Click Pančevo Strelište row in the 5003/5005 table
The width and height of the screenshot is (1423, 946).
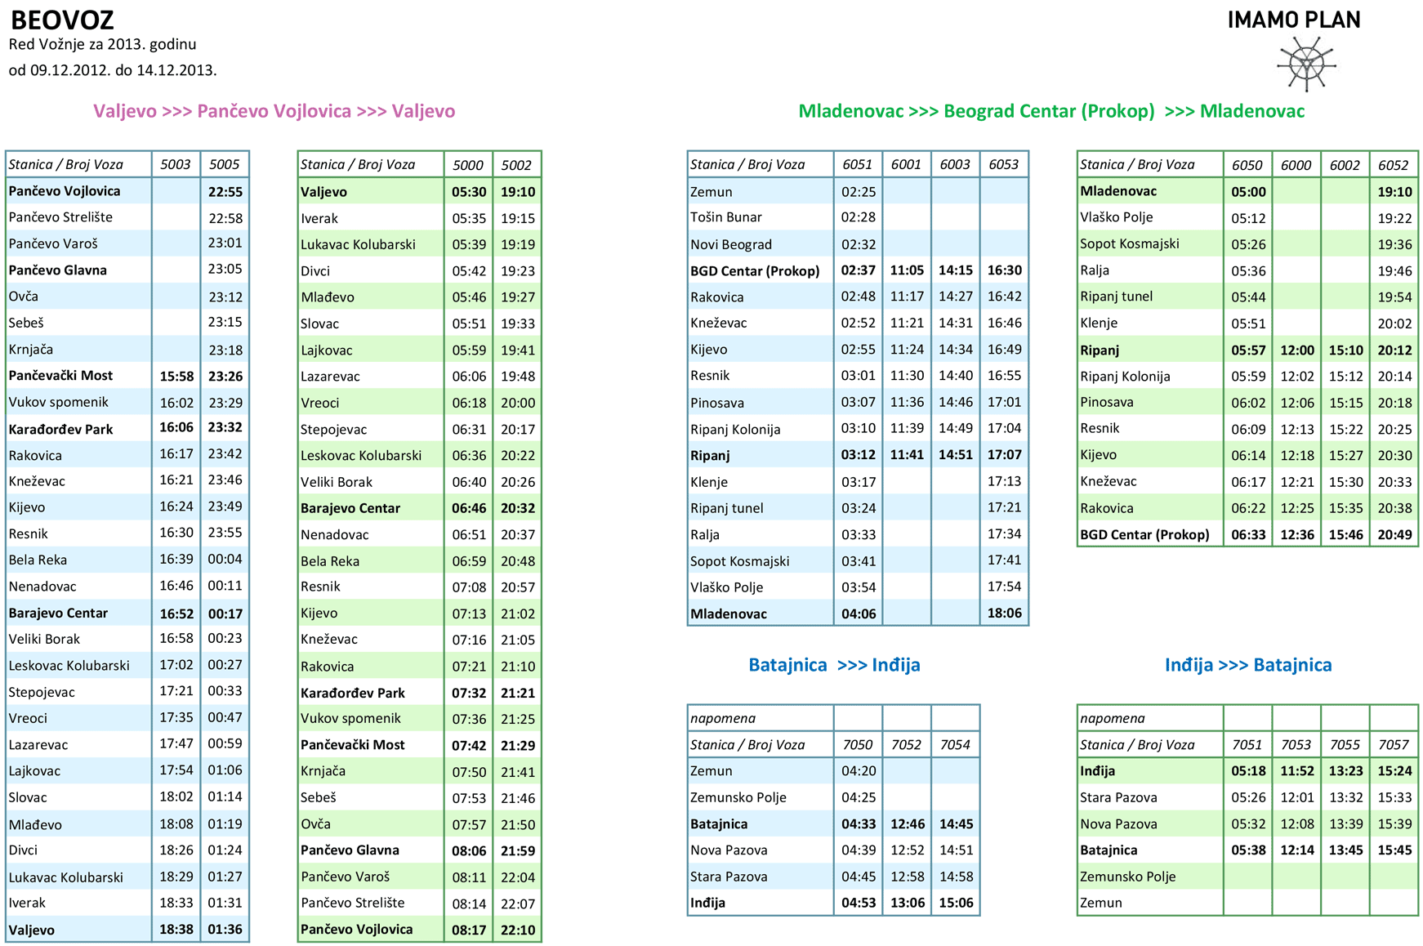(x=127, y=217)
